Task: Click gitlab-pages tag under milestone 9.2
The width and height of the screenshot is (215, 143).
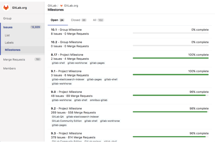Action: pyautogui.click(x=59, y=125)
